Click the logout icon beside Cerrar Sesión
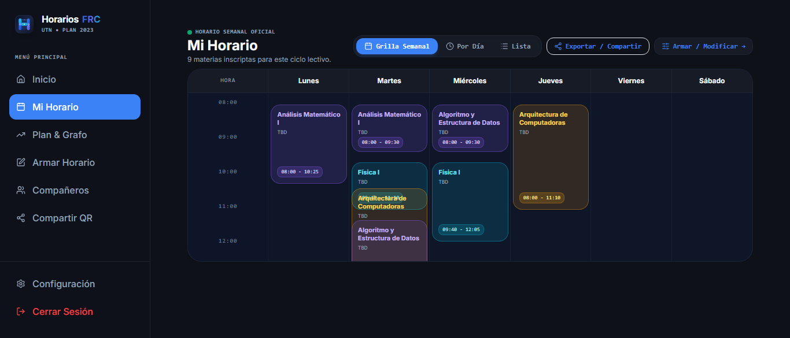Image resolution: width=790 pixels, height=338 pixels. [x=21, y=311]
